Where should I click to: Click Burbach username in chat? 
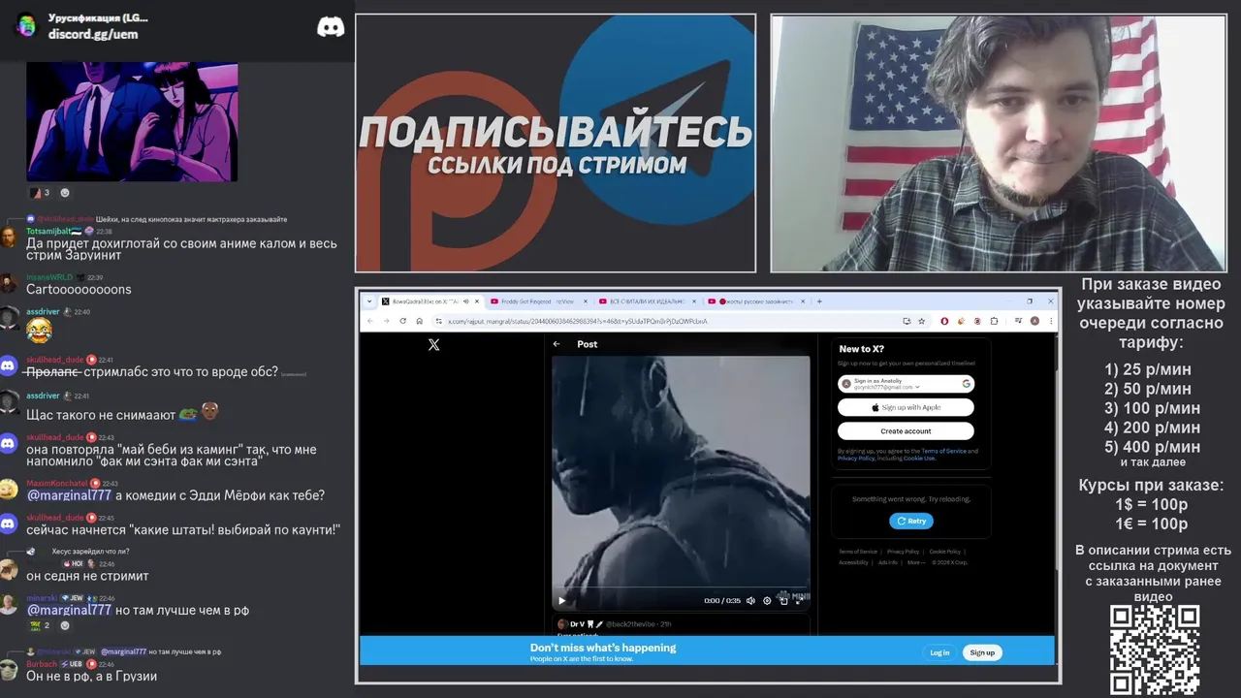tap(42, 664)
